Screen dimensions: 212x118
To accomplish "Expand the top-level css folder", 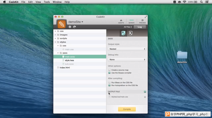I will coord(55,31).
